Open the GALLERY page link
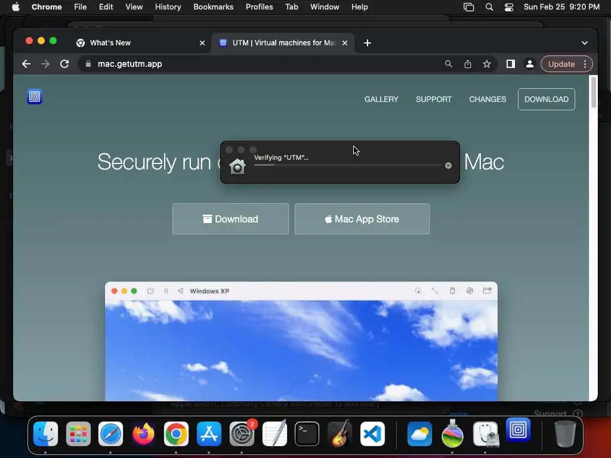The height and width of the screenshot is (458, 611). (x=381, y=100)
